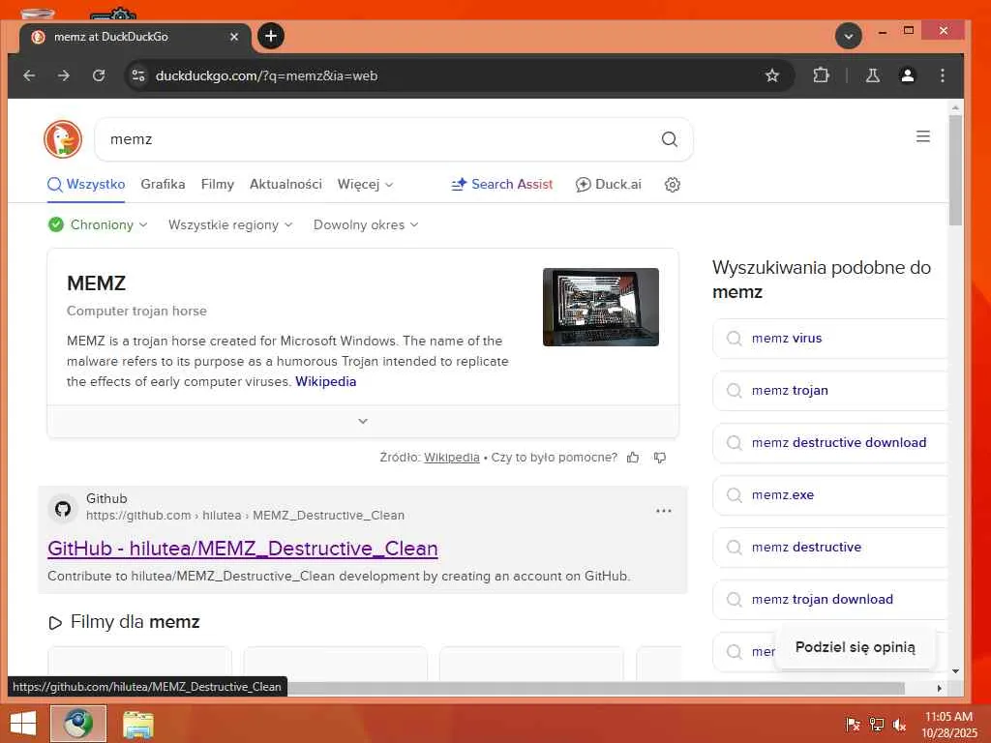Click the GitHub favicon in the result

(63, 508)
